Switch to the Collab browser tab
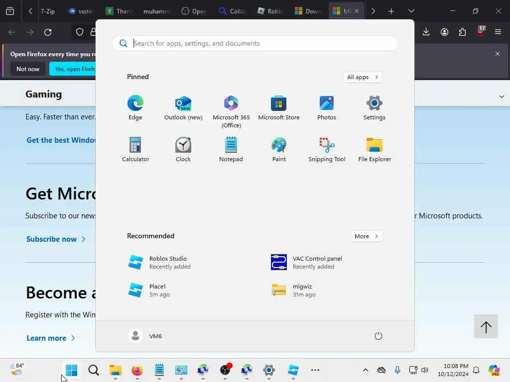Image resolution: width=510 pixels, height=382 pixels. point(233,11)
